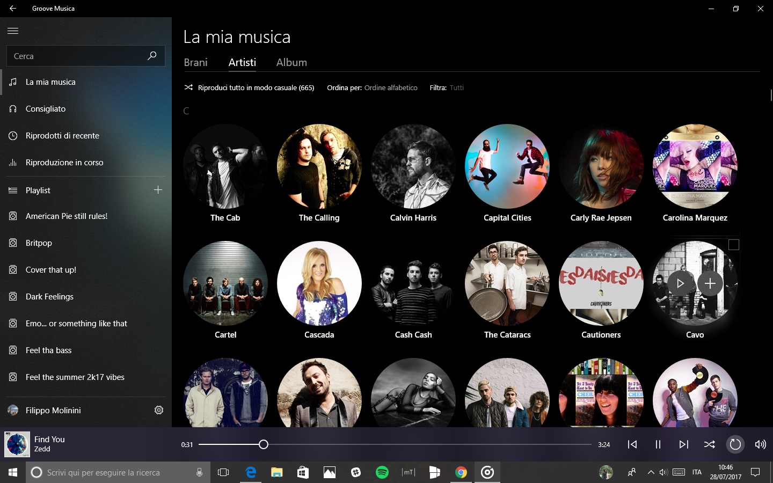Screen dimensions: 773x483
Task: Skip to the previous track
Action: (632, 444)
